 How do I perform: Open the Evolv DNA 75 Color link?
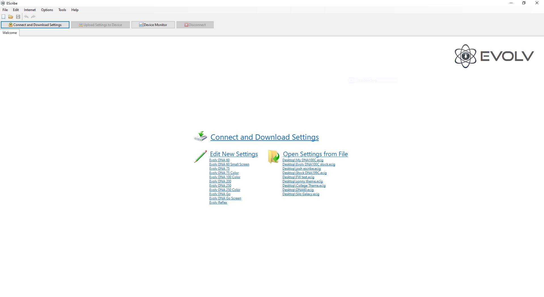click(x=224, y=173)
